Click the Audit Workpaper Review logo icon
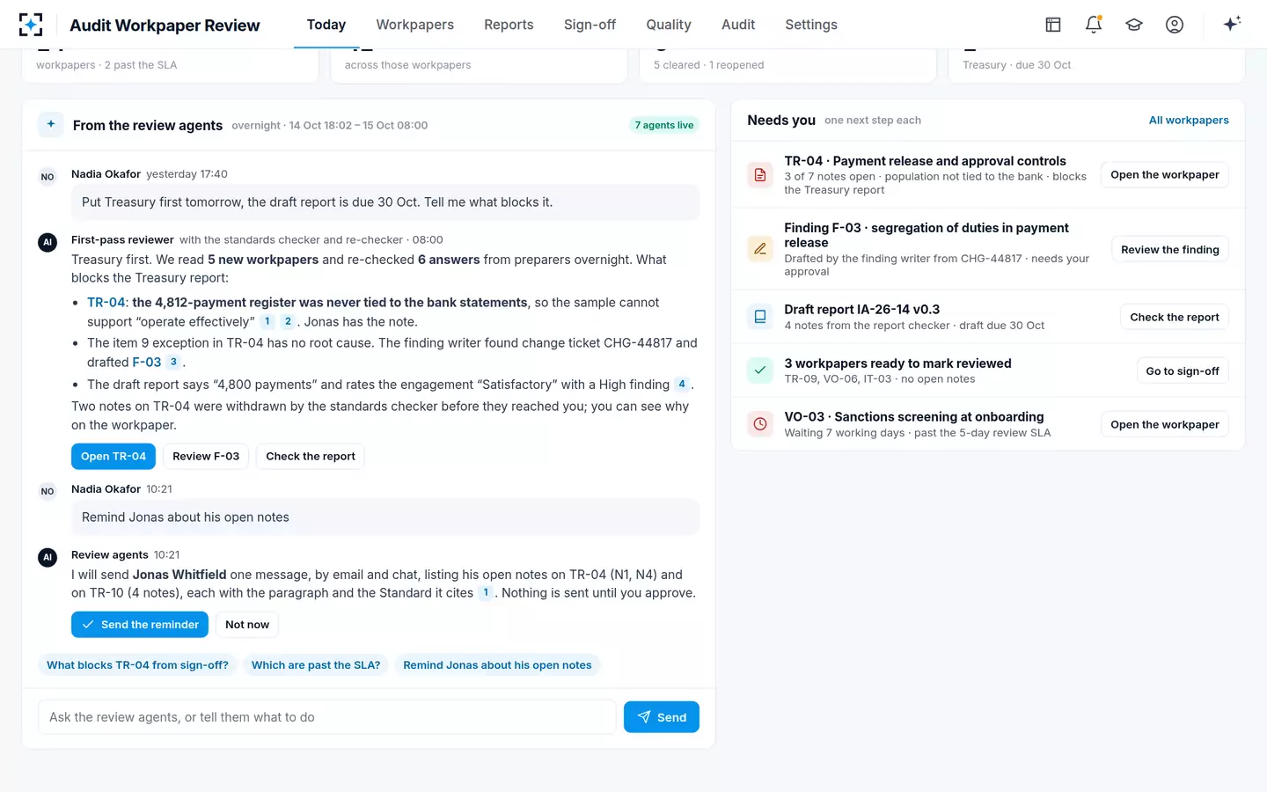This screenshot has width=1267, height=792. click(x=31, y=25)
